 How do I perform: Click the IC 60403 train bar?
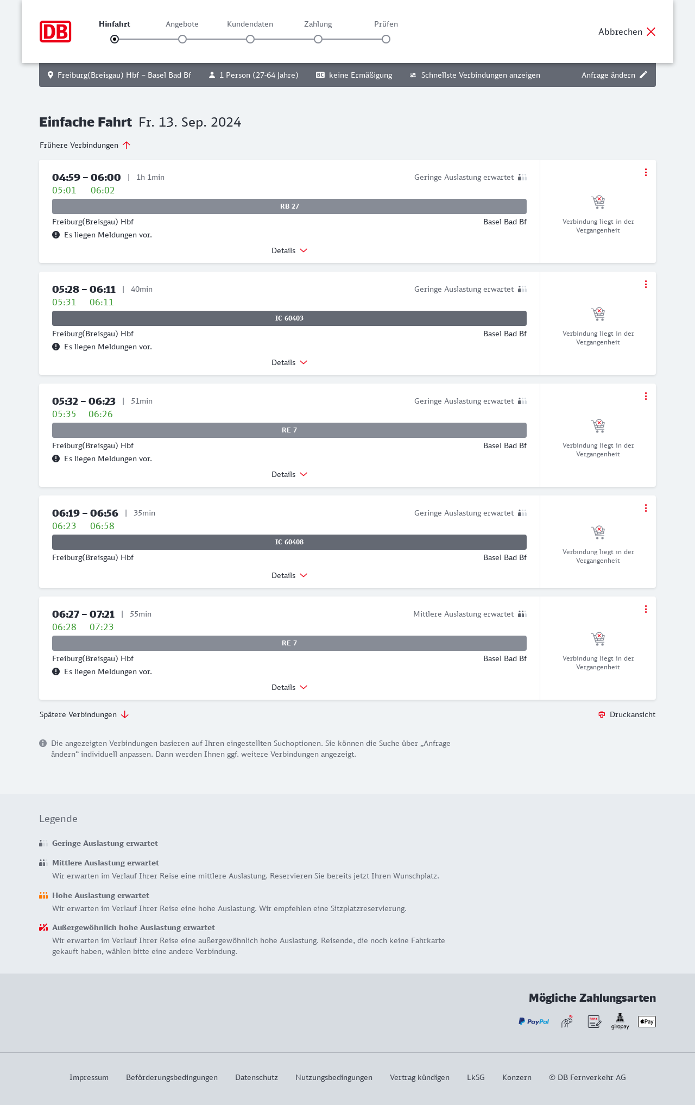(x=289, y=318)
